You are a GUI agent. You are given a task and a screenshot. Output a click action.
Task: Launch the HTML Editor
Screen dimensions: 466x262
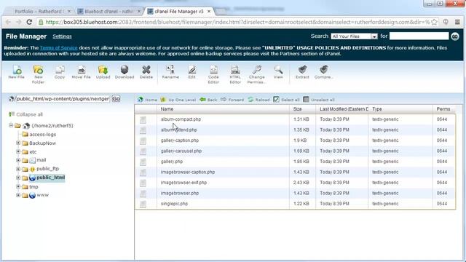tap(235, 74)
